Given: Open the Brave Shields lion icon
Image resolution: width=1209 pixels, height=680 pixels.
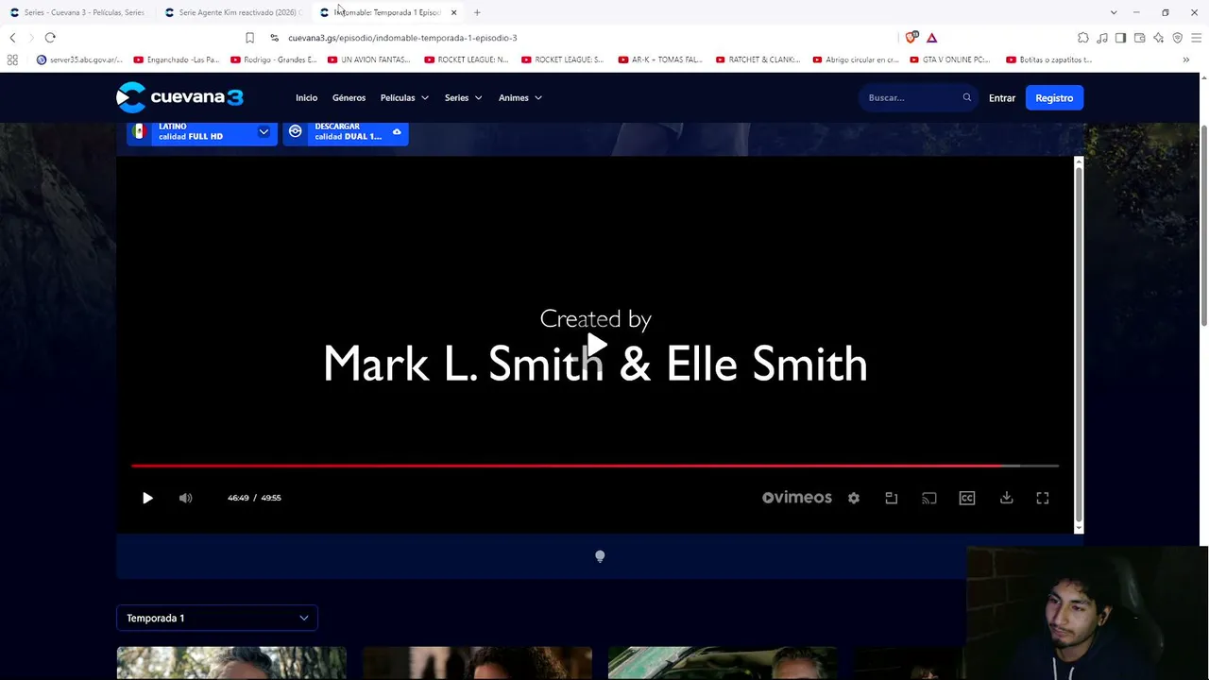Looking at the screenshot, I should (x=911, y=38).
